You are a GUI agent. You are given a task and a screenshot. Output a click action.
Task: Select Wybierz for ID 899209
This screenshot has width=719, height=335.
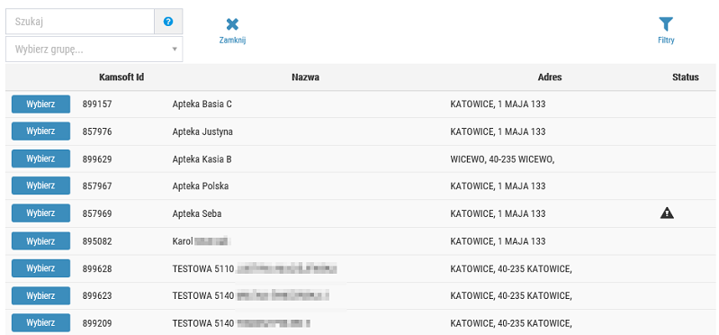(x=40, y=322)
